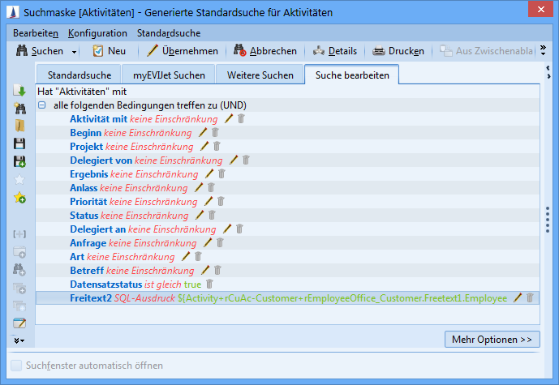
Task: Click trash icon on the Freitext2 row
Action: 530,298
